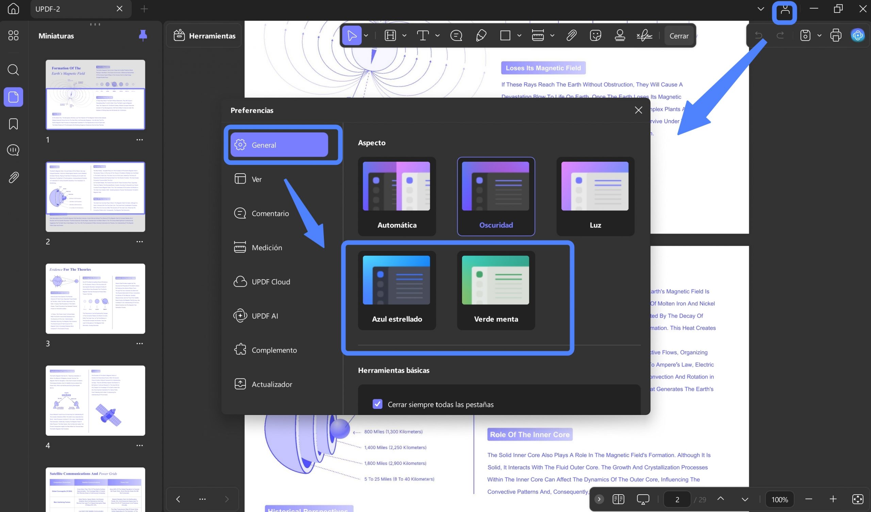Screen dimensions: 871x512
Task: Open page 4 thumbnail
Action: (95, 400)
